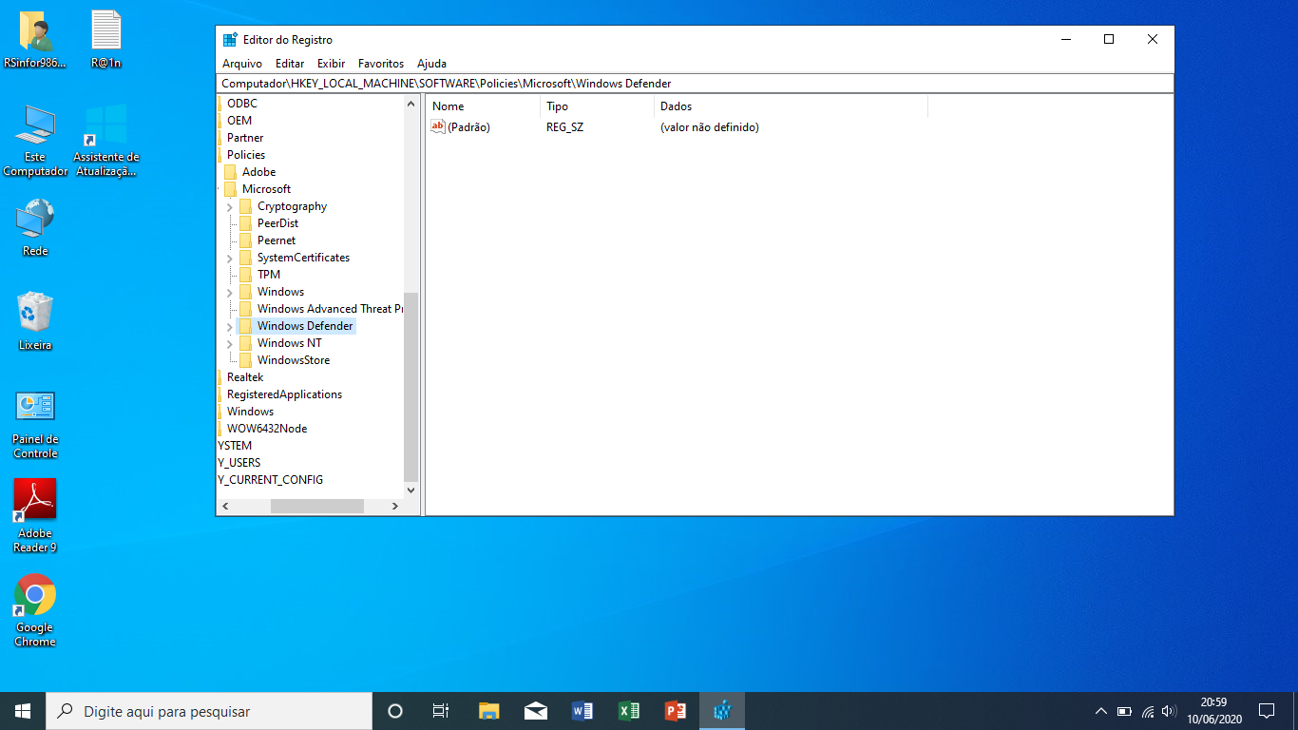Select Painel de Controle desktop icon

(35, 424)
